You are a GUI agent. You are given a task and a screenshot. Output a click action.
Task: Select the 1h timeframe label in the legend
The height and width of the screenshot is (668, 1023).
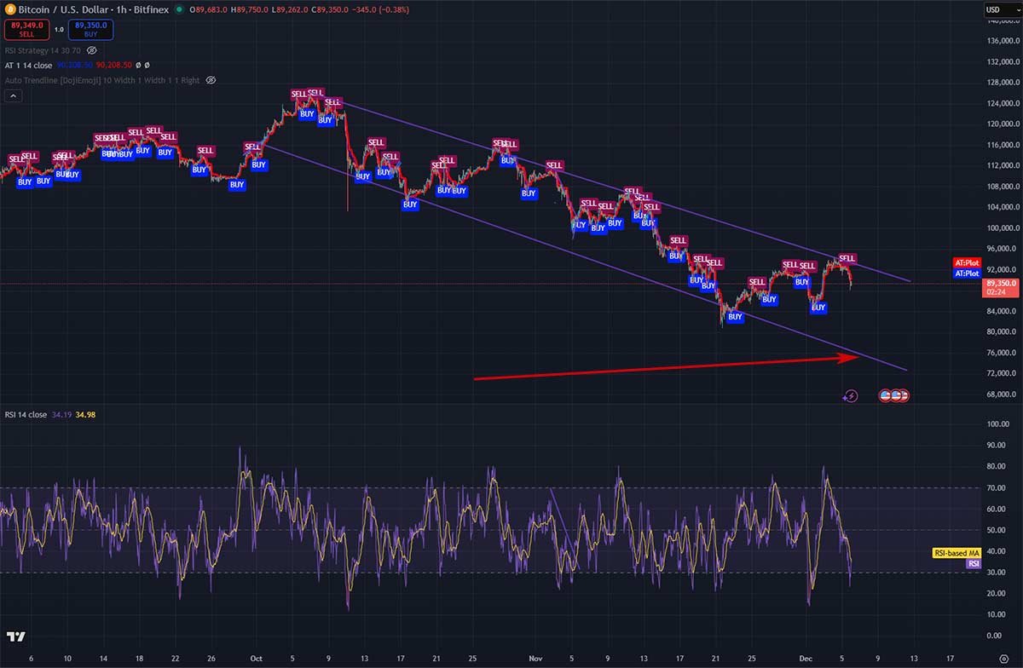pyautogui.click(x=121, y=9)
